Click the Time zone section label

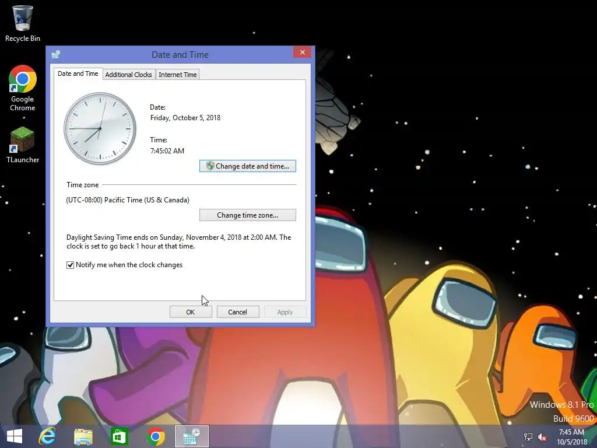point(83,185)
